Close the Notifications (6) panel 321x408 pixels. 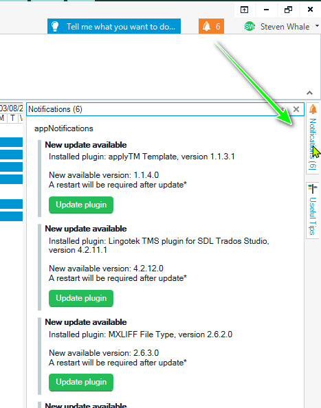[296, 109]
